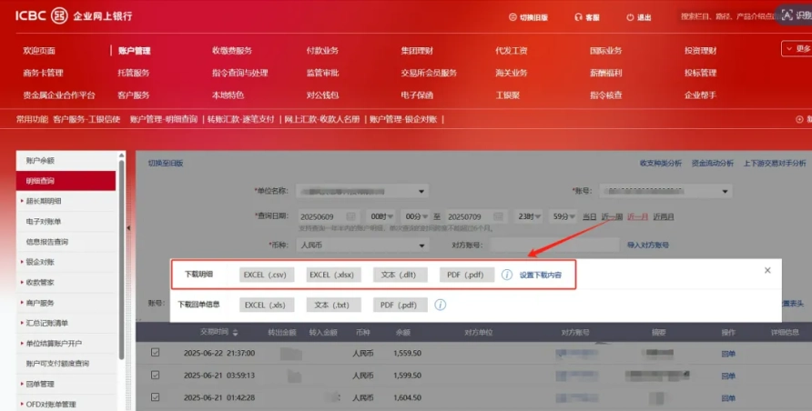Viewport: 812px width, 411px height.
Task: Open 代发工资 in main navigation
Action: (511, 51)
